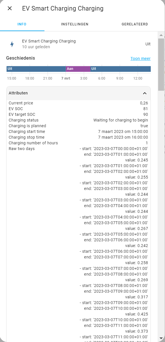The image size is (165, 342).
Task: Click the '7 mrt' marker on the timeline
Action: click(x=66, y=78)
